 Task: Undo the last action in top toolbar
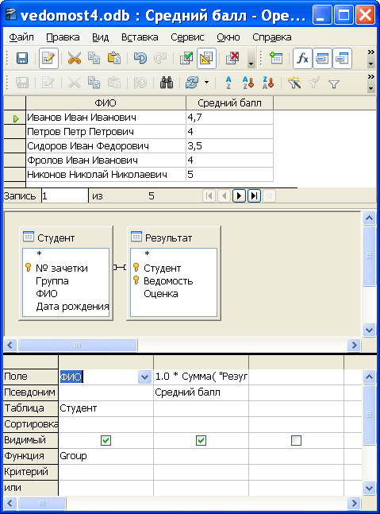140,58
